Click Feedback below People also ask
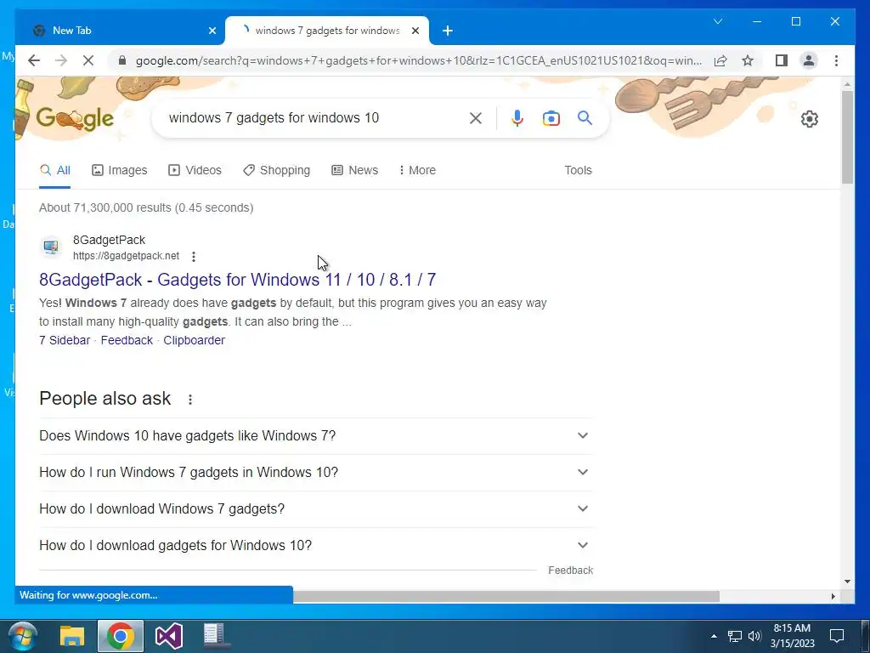 pyautogui.click(x=570, y=571)
